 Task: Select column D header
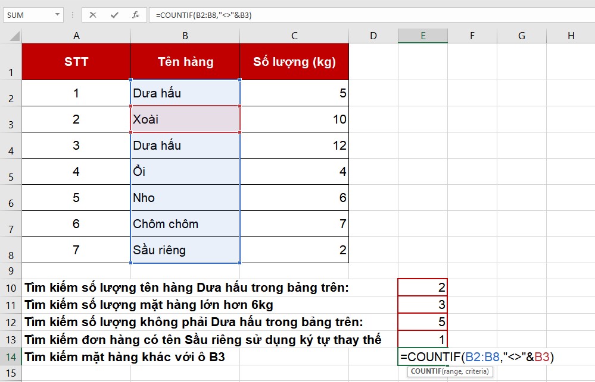coord(373,36)
